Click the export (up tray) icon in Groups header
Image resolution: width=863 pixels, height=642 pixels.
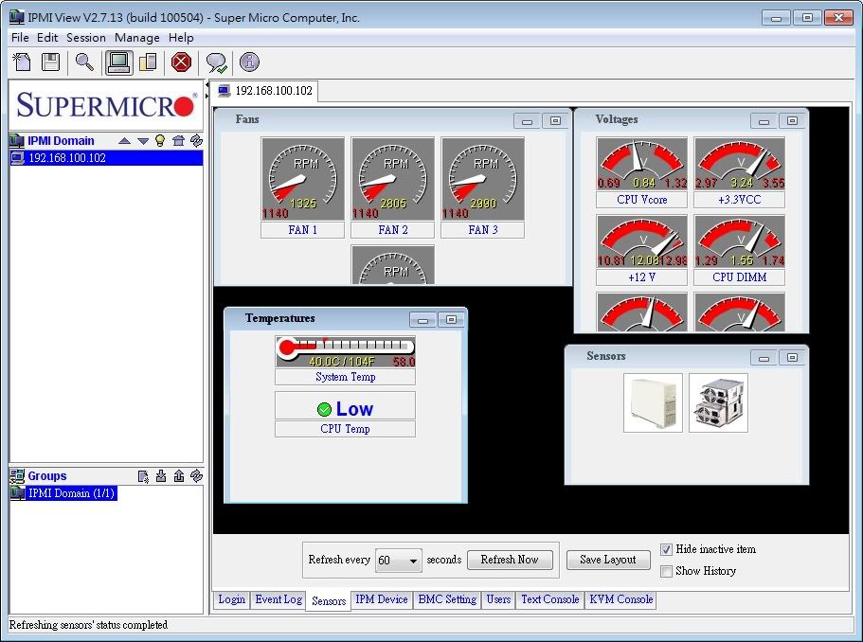pyautogui.click(x=179, y=476)
